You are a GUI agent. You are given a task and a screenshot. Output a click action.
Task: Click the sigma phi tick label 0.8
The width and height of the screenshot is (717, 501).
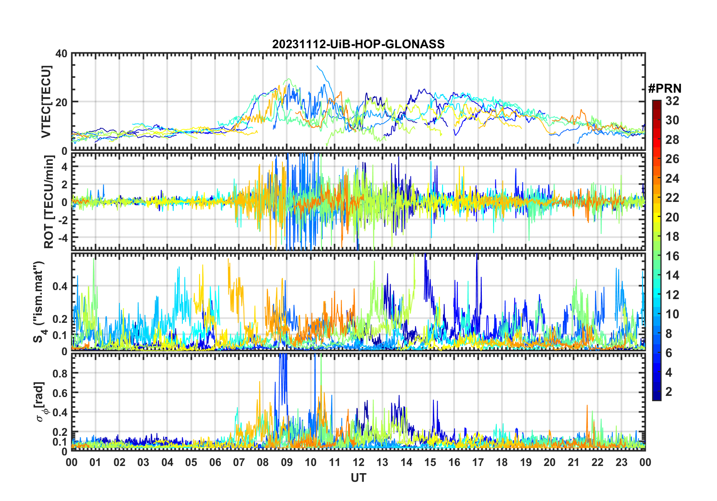click(60, 373)
